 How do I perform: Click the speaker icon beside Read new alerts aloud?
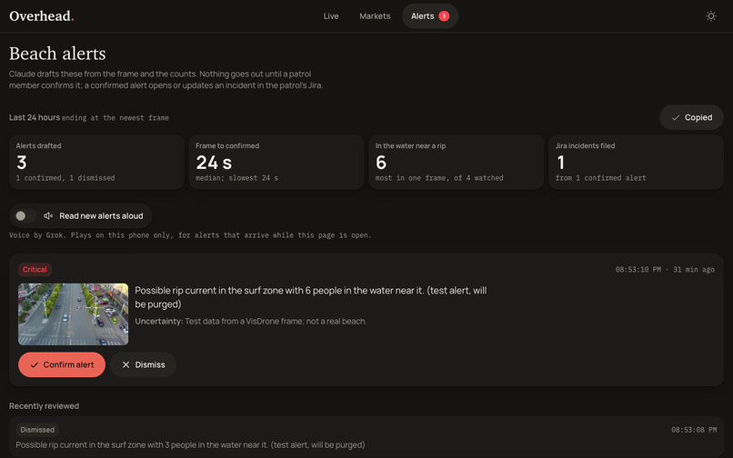47,216
